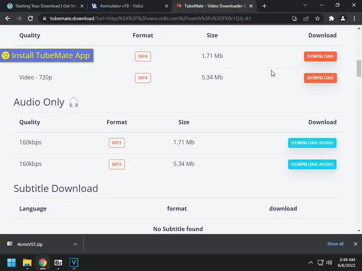Open the Extensions puzzle icon
The width and height of the screenshot is (362, 271).
point(332,18)
